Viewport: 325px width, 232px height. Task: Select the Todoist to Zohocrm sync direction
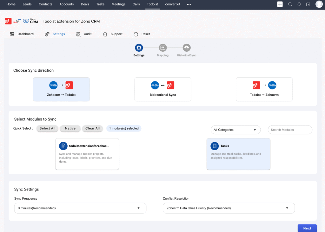pyautogui.click(x=264, y=89)
